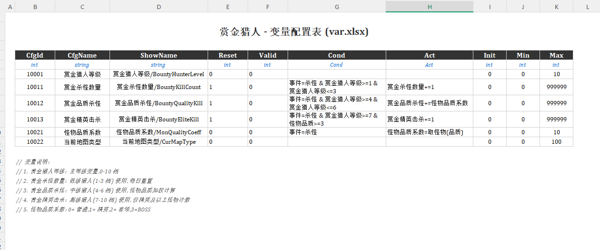600x250 pixels.
Task: Click the black Act table header cell
Action: click(430, 55)
